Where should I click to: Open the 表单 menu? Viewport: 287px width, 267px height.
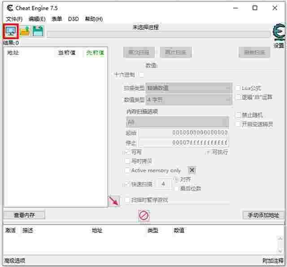(x=57, y=19)
